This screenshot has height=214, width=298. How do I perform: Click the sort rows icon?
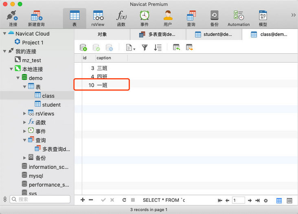click(158, 48)
